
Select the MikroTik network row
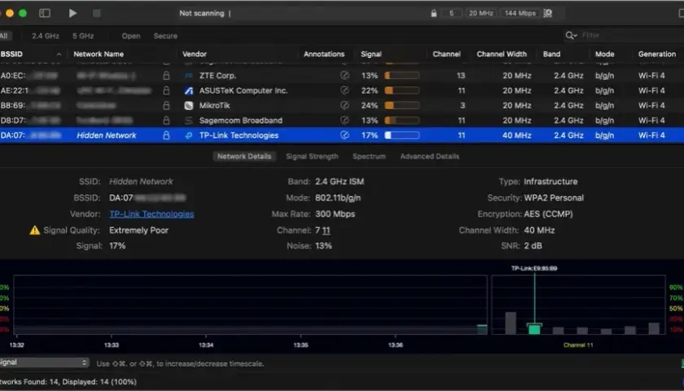click(x=342, y=105)
